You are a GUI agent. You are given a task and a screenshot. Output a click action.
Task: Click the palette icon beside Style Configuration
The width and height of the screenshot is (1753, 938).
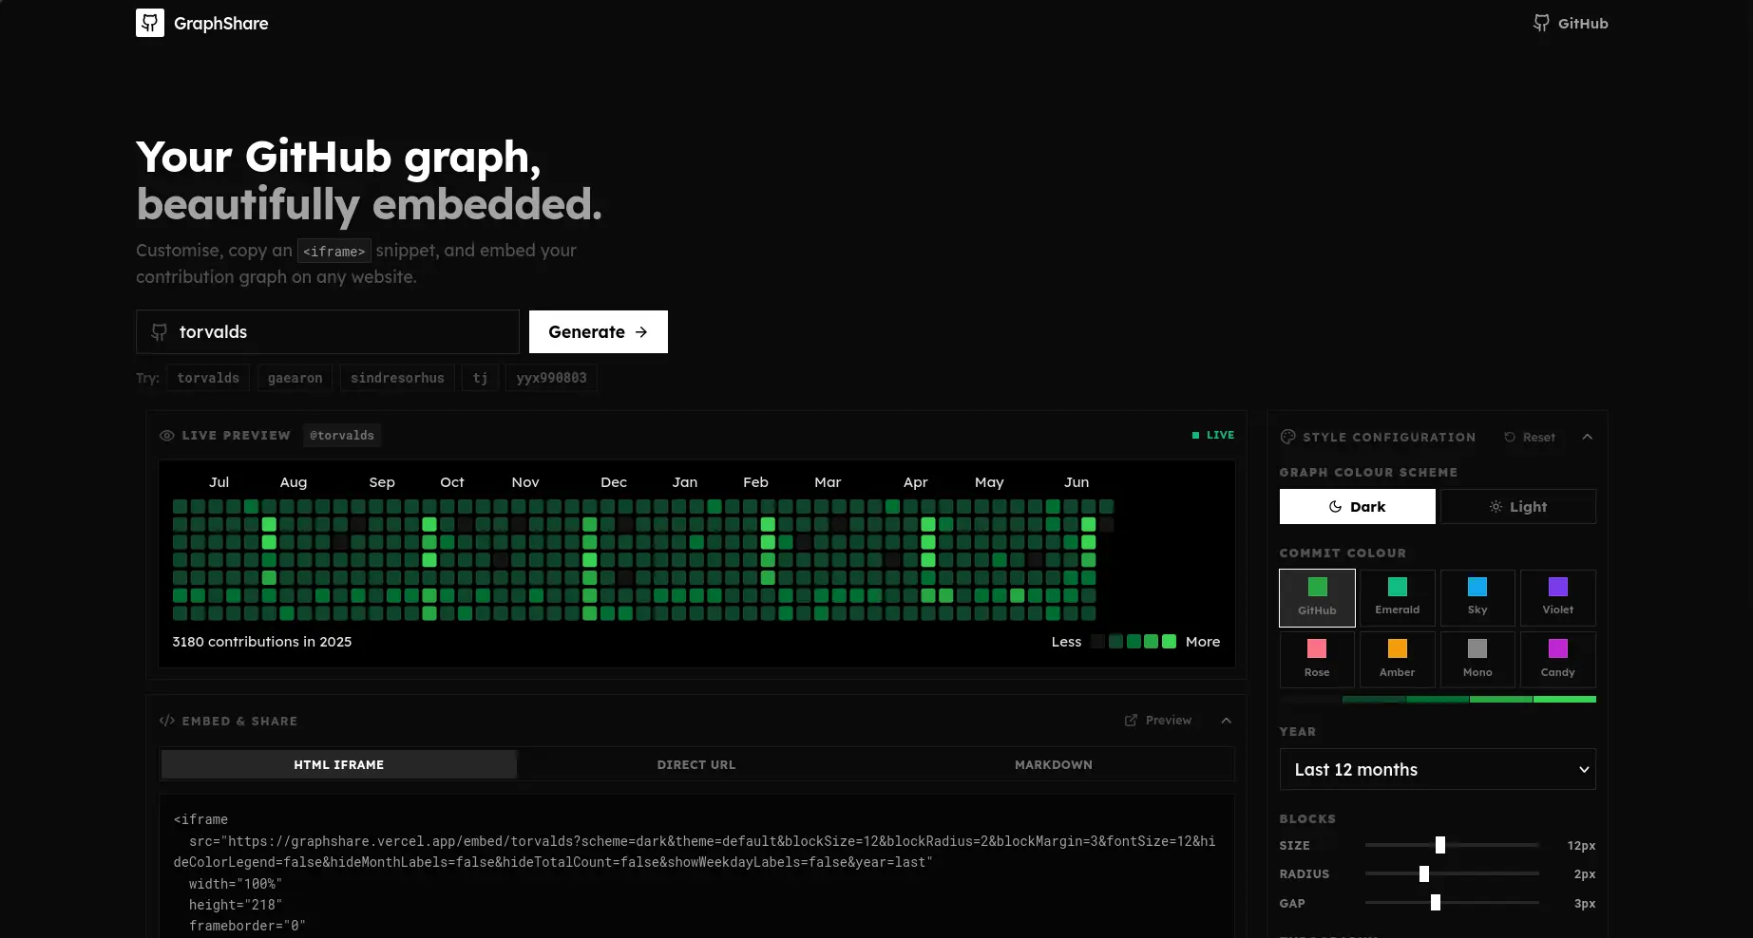[x=1288, y=437]
